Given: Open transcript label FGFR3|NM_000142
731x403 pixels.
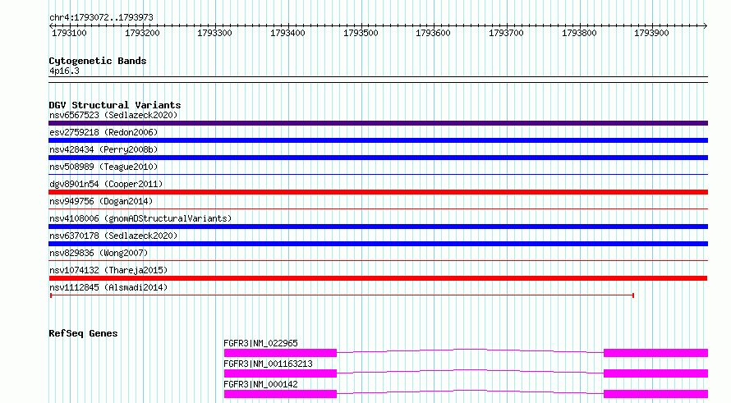Looking at the screenshot, I should (260, 384).
